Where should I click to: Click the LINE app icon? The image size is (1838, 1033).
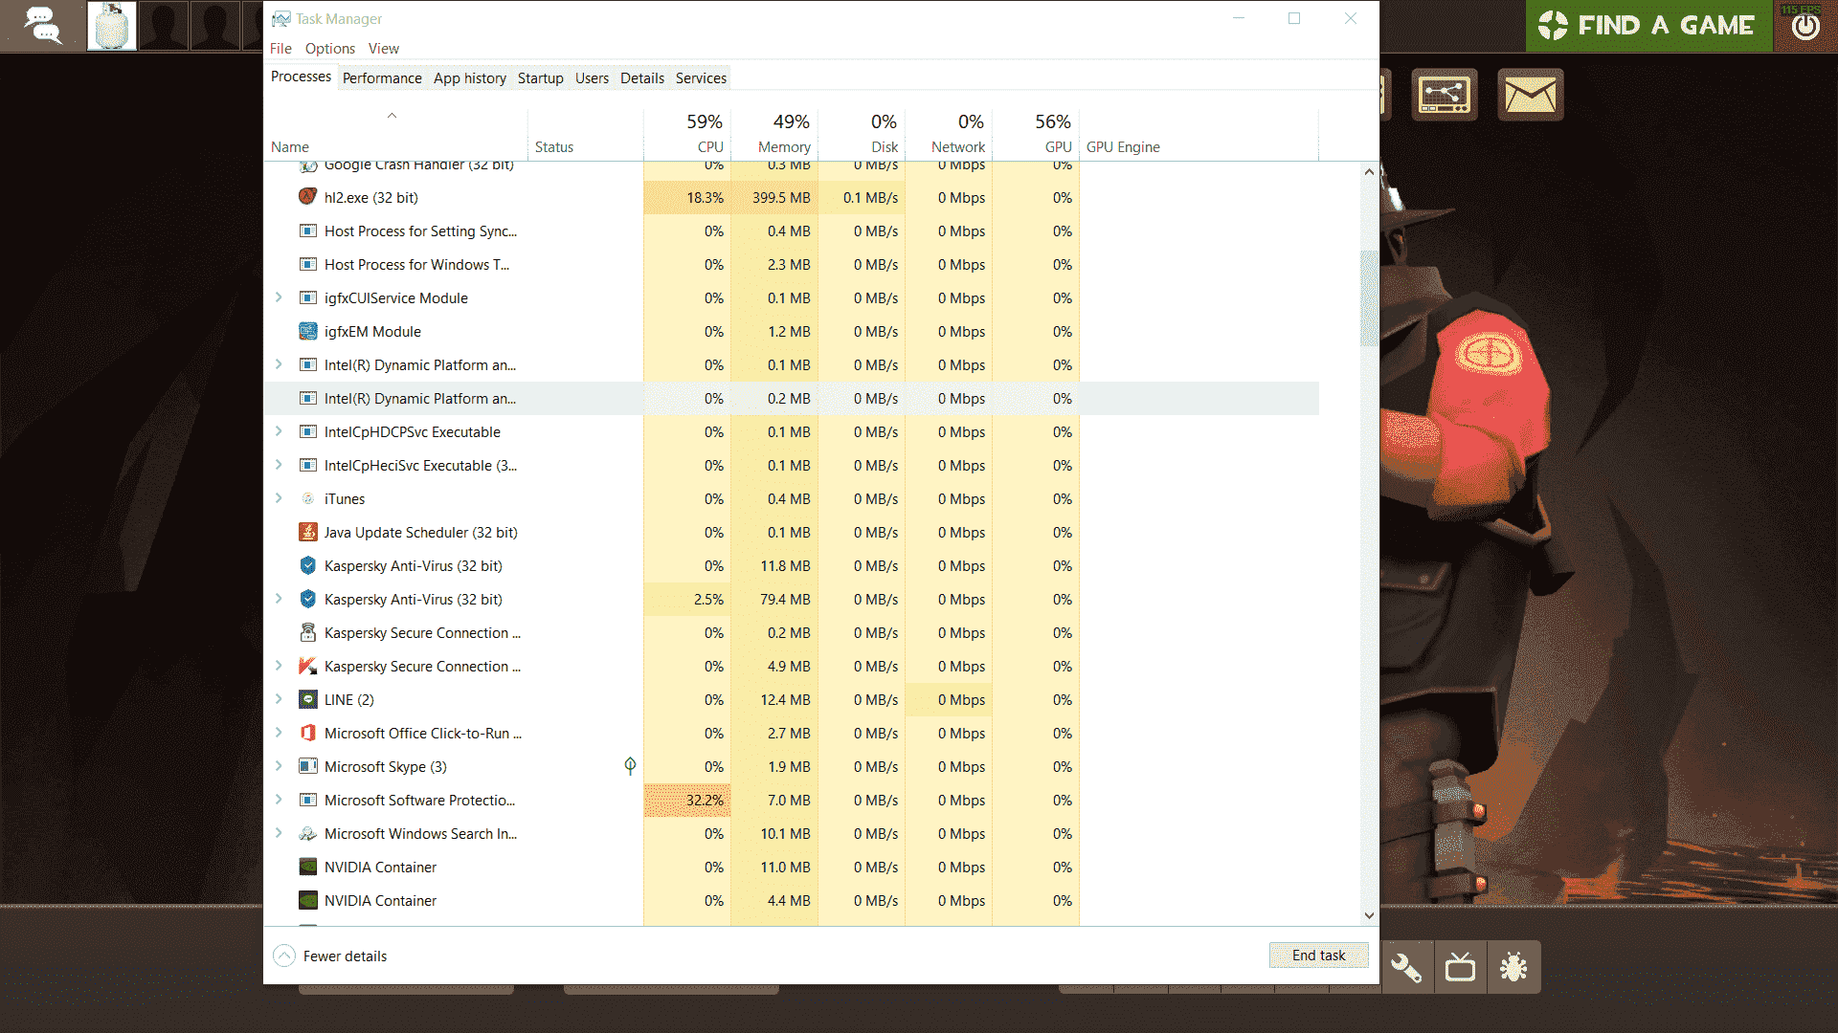(x=307, y=699)
